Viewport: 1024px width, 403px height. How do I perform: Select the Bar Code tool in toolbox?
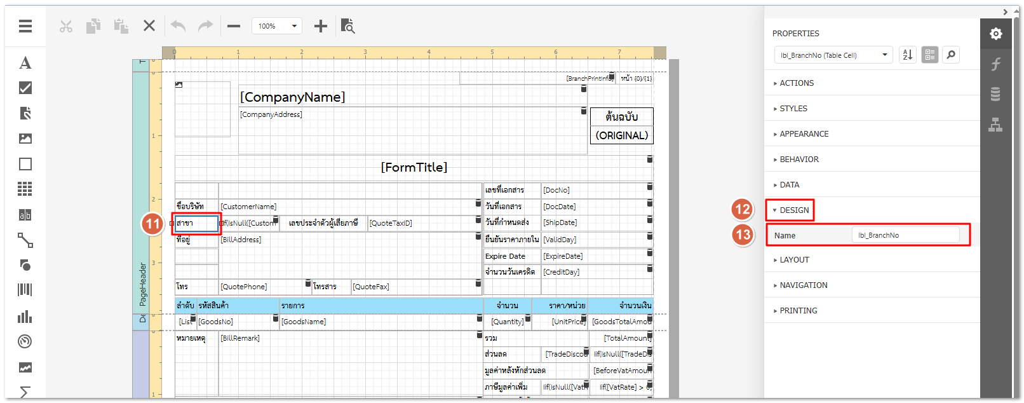pos(25,290)
